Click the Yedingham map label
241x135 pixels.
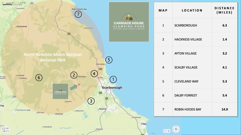(x=47, y=127)
